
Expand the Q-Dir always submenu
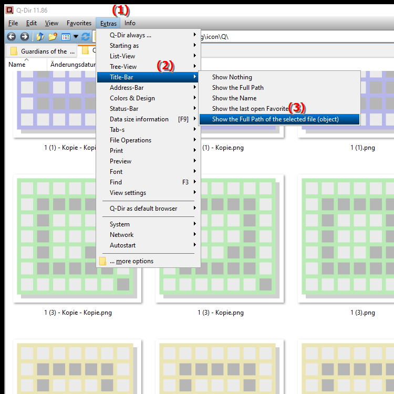point(149,35)
